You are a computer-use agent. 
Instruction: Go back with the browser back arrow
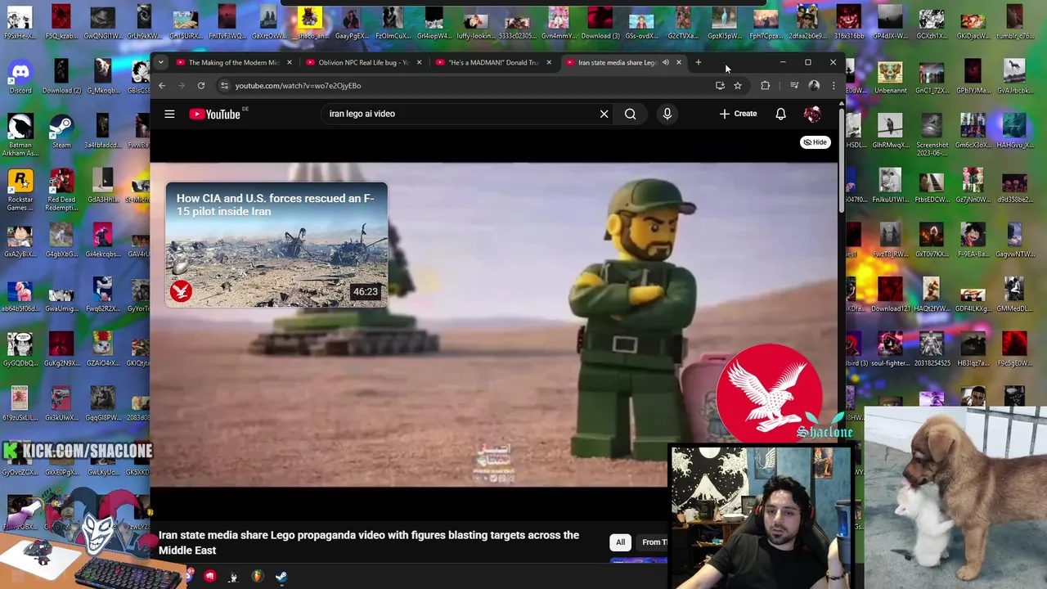162,85
